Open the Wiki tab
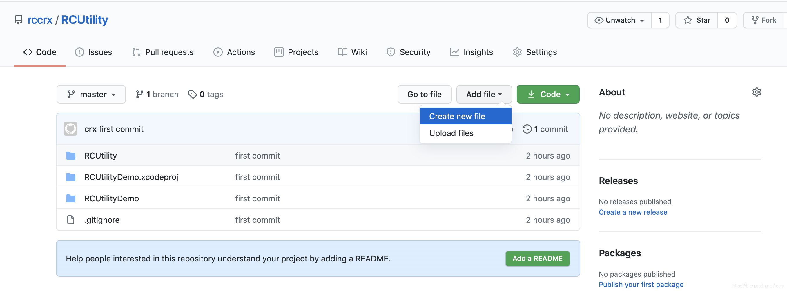Screen dimensions: 787x291 (x=353, y=52)
